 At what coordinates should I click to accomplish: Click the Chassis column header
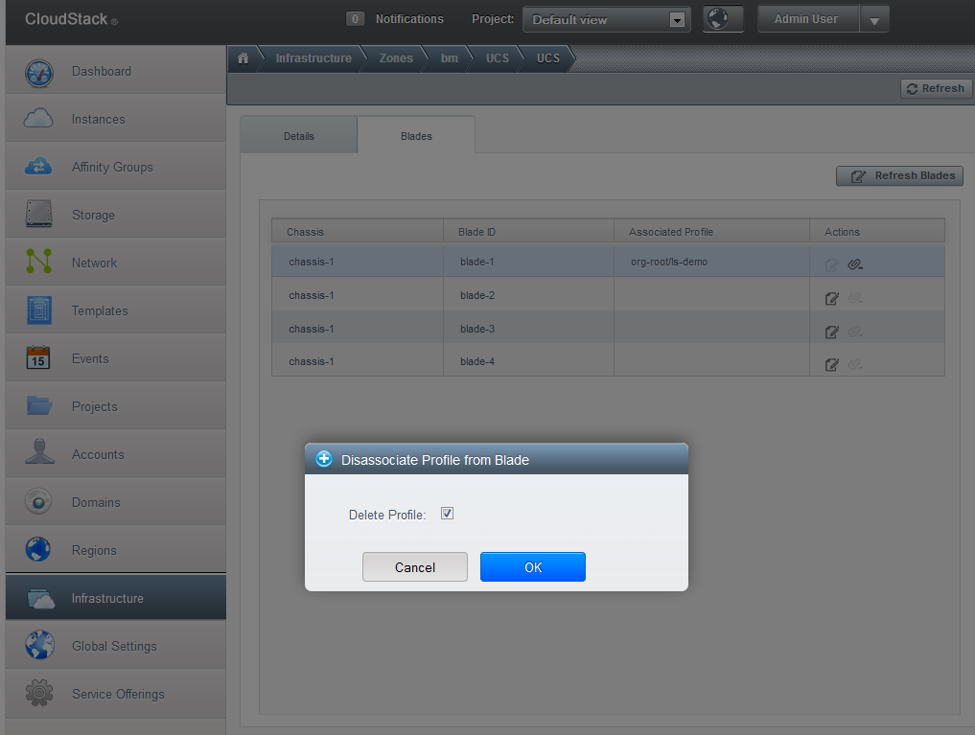click(358, 232)
